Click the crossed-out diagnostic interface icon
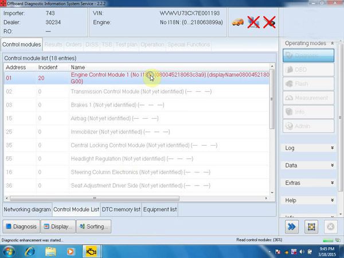344x258 pixels. [x=269, y=22]
